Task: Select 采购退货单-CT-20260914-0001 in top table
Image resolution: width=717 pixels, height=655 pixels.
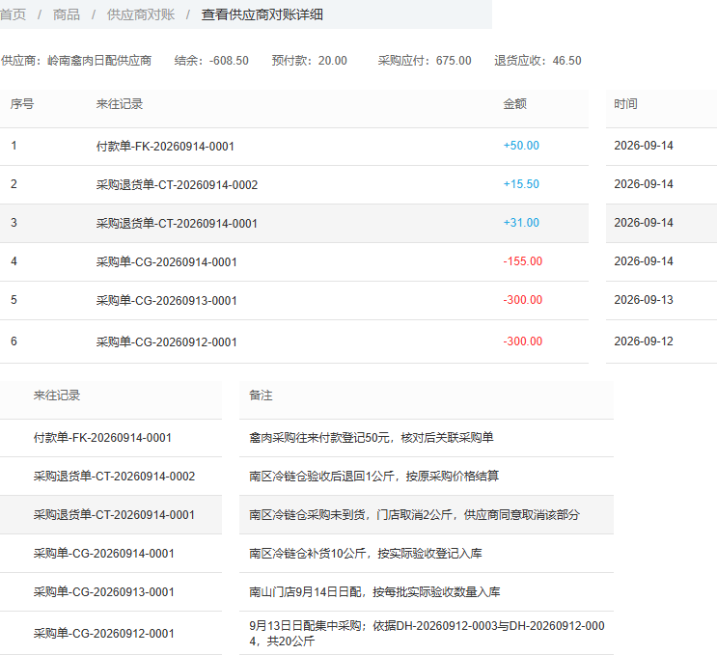Action: (177, 224)
